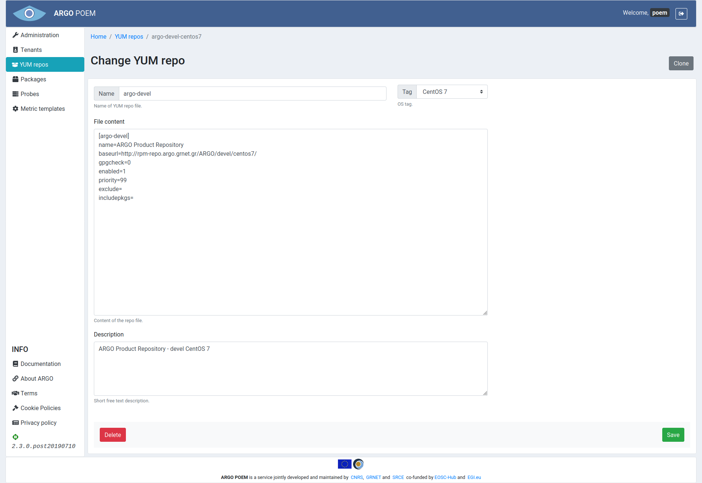Click the ARGO POEM header title
This screenshot has height=483, width=702.
pyautogui.click(x=75, y=13)
